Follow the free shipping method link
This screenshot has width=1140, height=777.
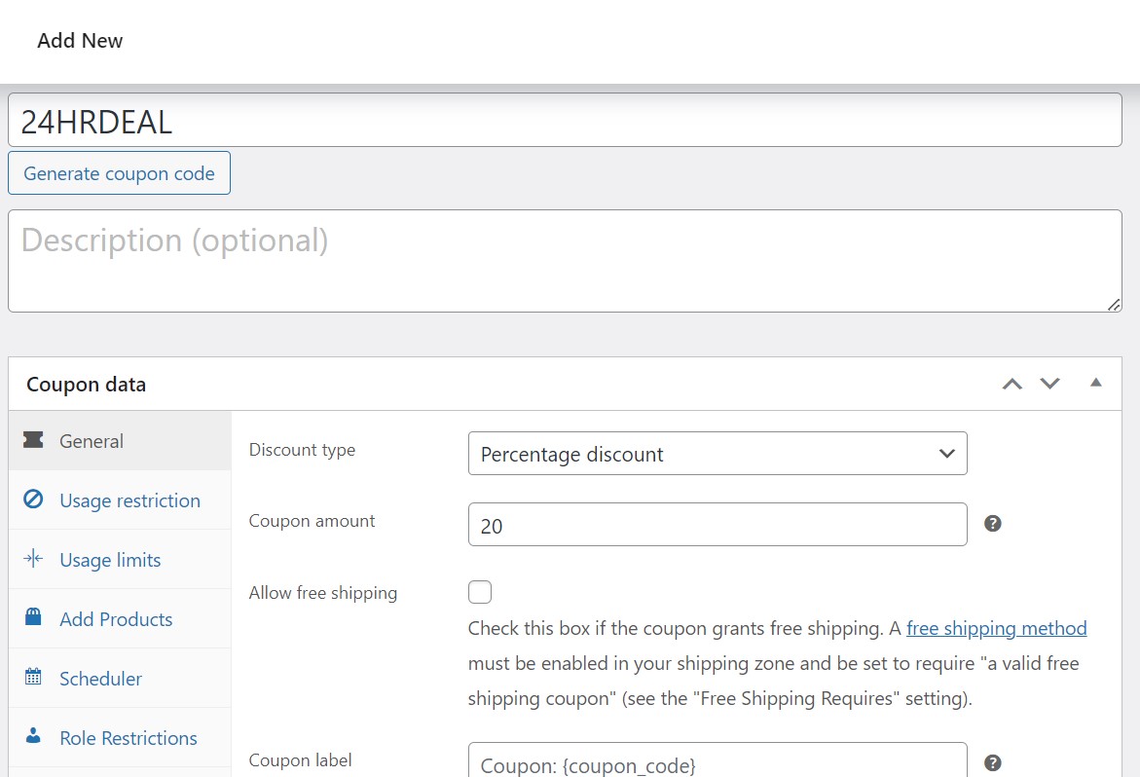pyautogui.click(x=996, y=628)
